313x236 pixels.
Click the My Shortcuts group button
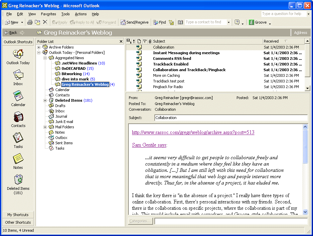[x=18, y=215]
